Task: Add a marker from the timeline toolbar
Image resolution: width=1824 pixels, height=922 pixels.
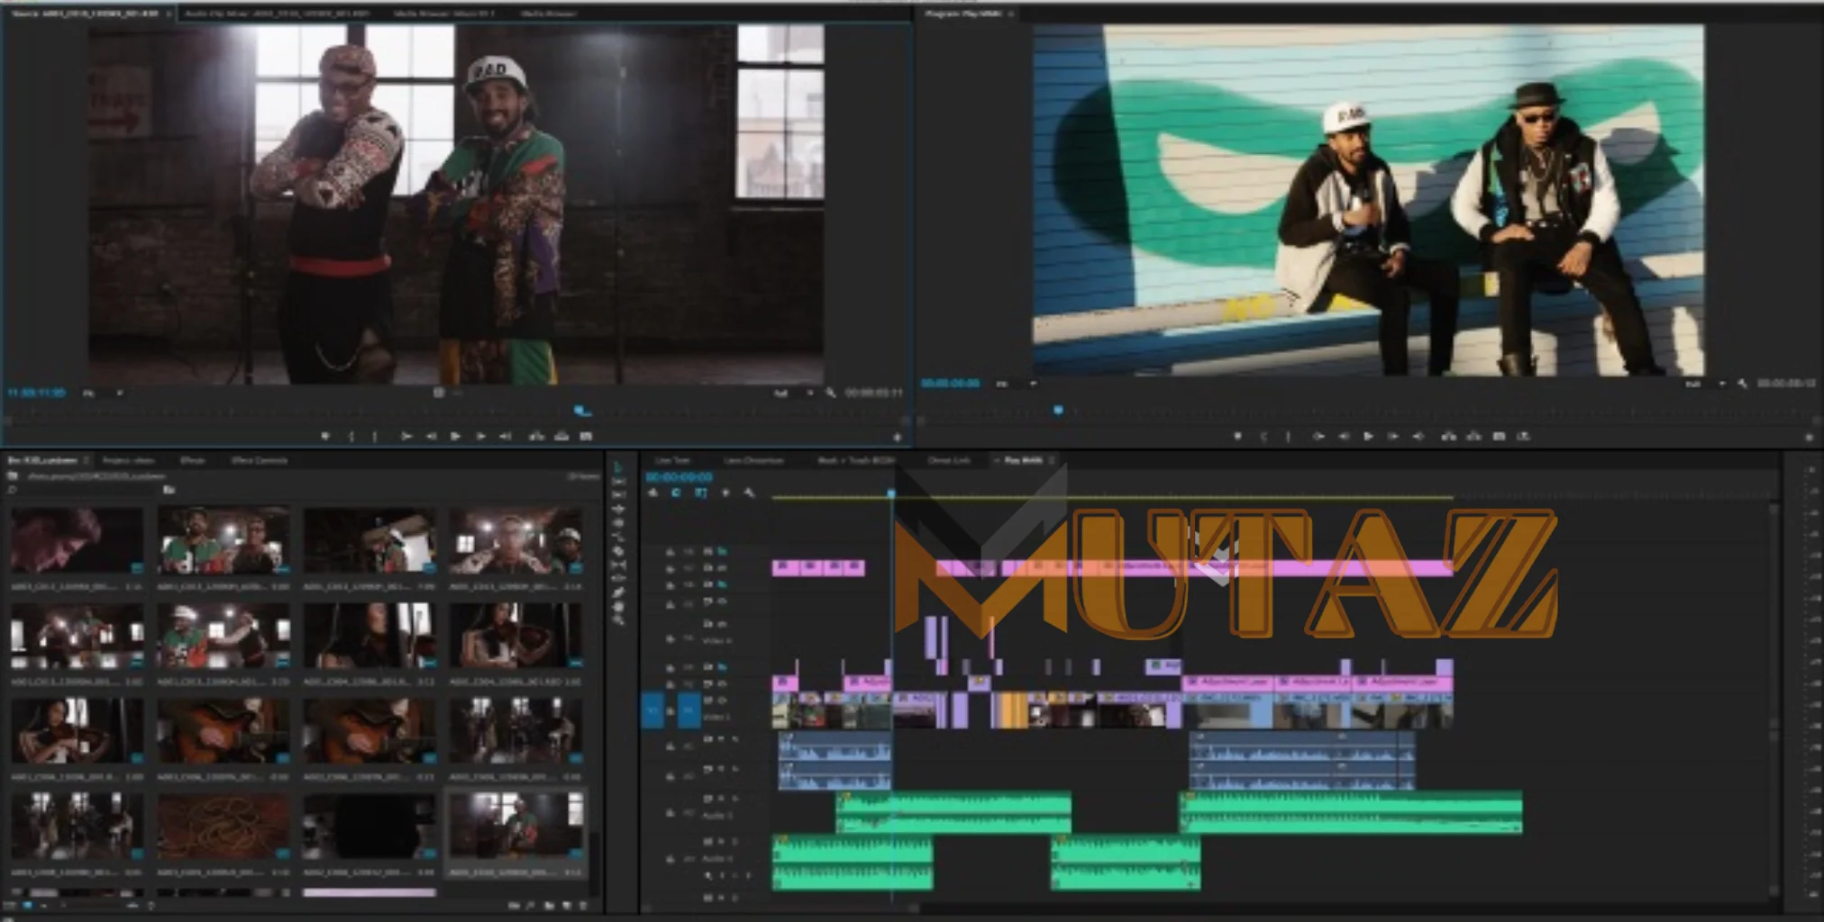Action: click(x=725, y=493)
